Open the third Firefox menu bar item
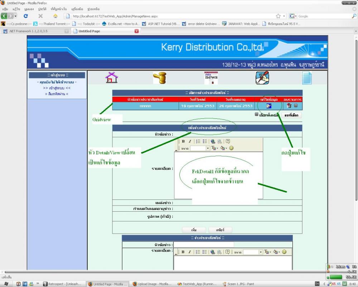The height and width of the screenshot is (287, 358). point(29,9)
